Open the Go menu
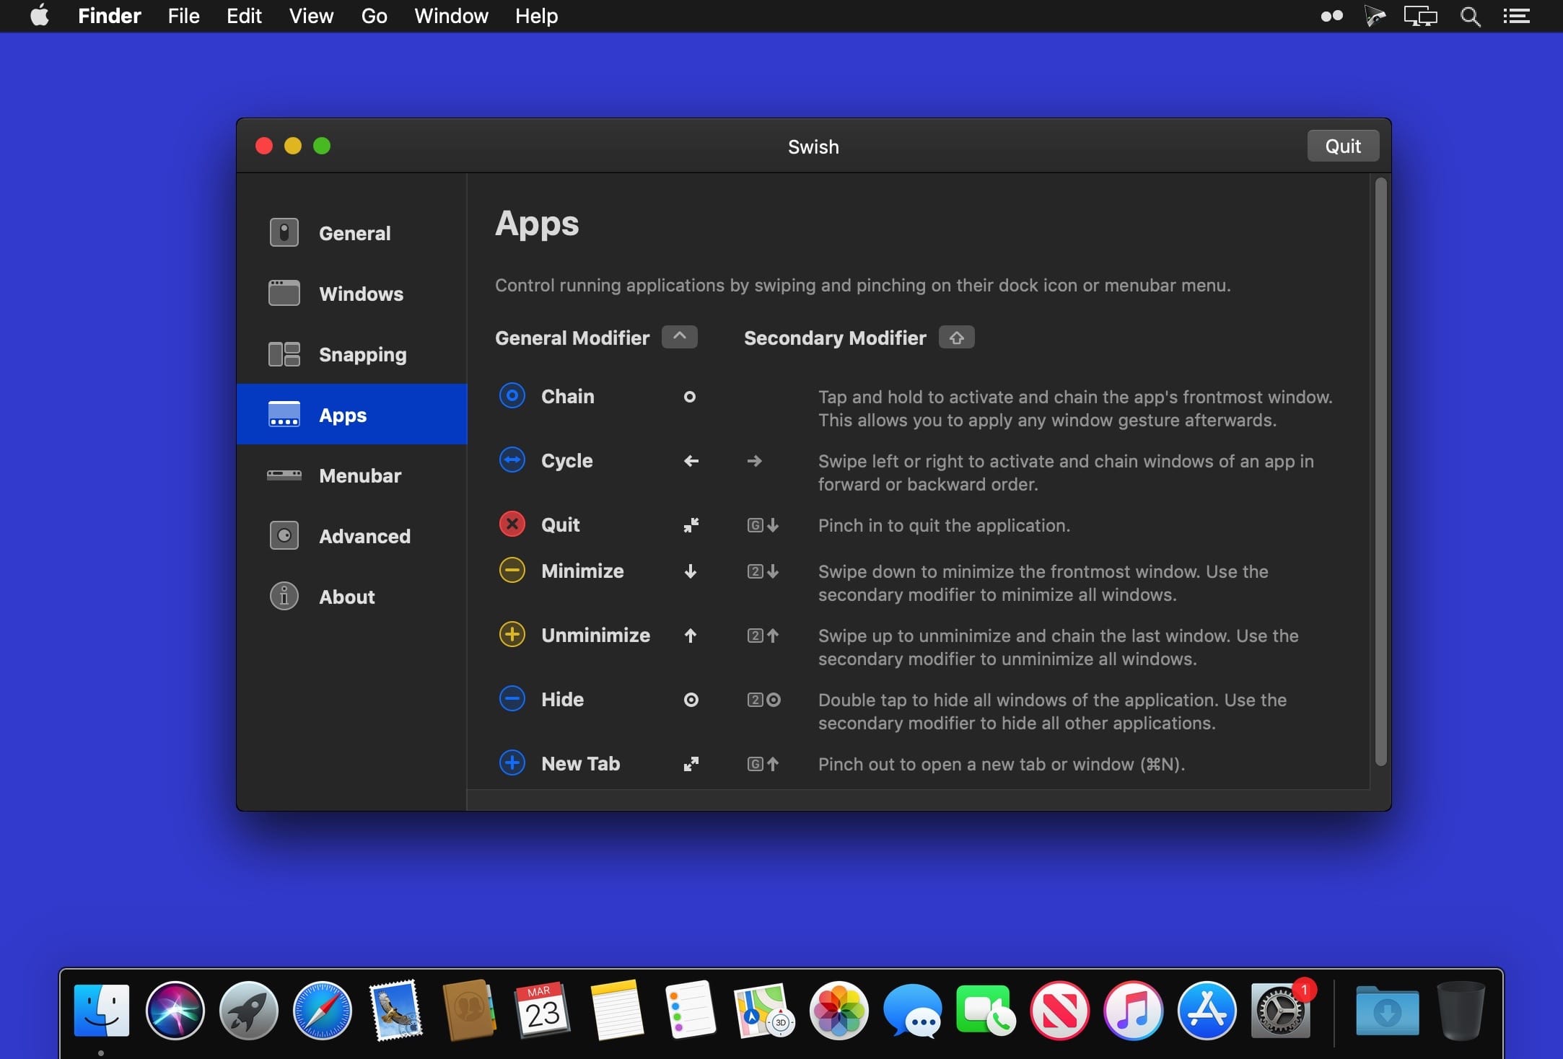This screenshot has width=1563, height=1059. click(374, 16)
